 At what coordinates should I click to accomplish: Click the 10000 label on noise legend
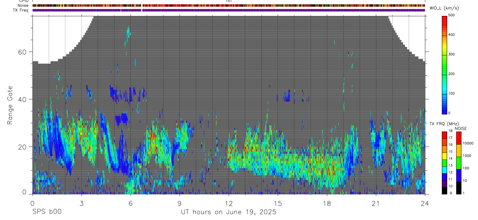[x=468, y=143]
